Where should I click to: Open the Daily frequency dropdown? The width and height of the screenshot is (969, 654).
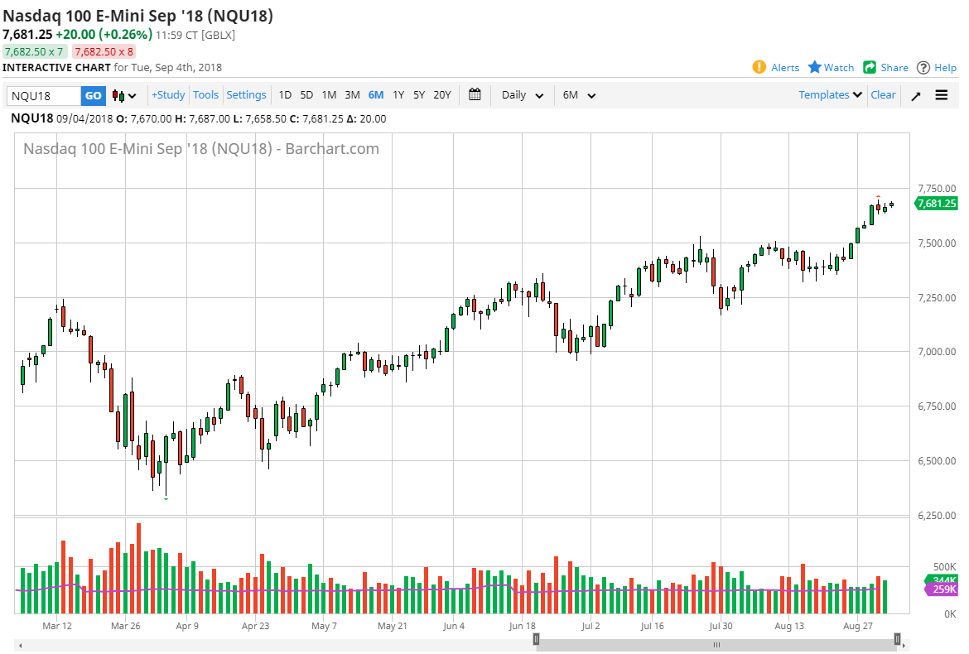click(521, 95)
